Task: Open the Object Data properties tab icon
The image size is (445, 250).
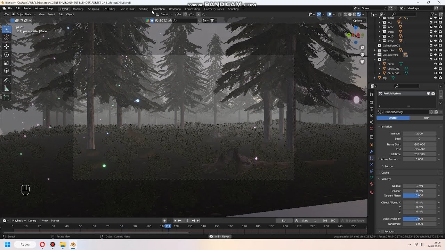Action: click(x=371, y=177)
